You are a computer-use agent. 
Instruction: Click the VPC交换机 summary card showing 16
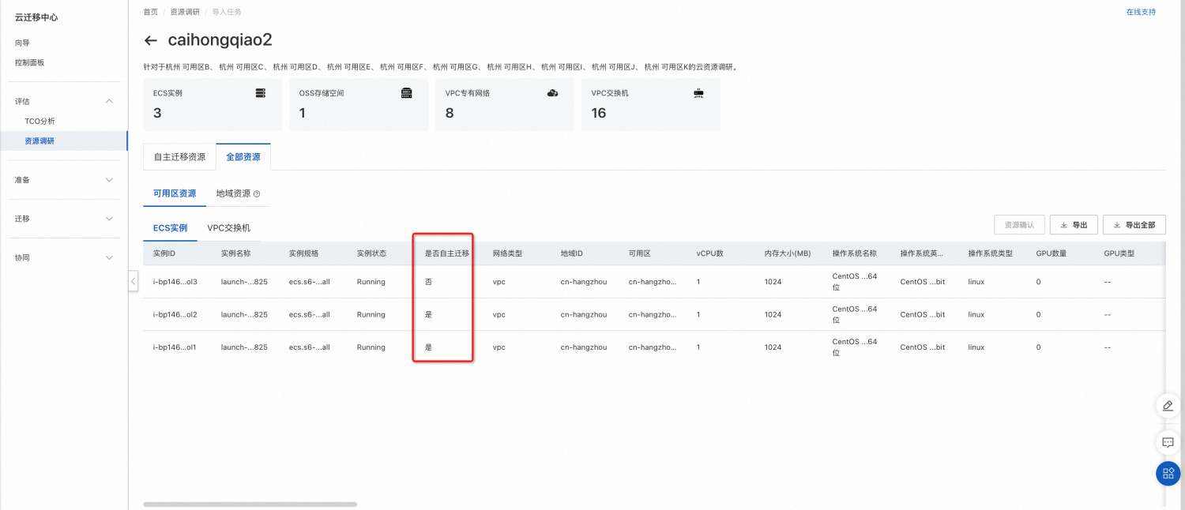coord(651,104)
